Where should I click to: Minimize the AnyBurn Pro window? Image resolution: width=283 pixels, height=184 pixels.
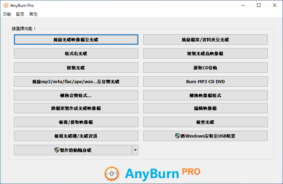click(x=243, y=5)
